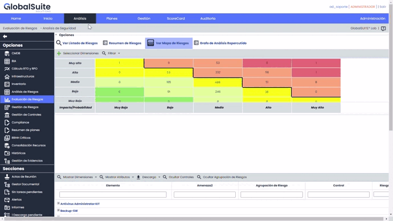The image size is (393, 221).
Task: Expand the Antivirus Administrator KIT row
Action: (59, 203)
